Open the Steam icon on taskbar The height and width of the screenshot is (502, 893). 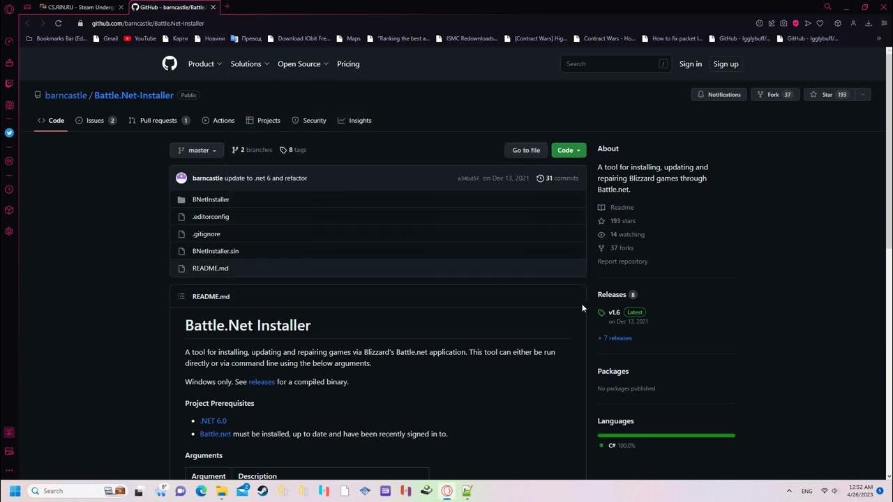click(263, 491)
